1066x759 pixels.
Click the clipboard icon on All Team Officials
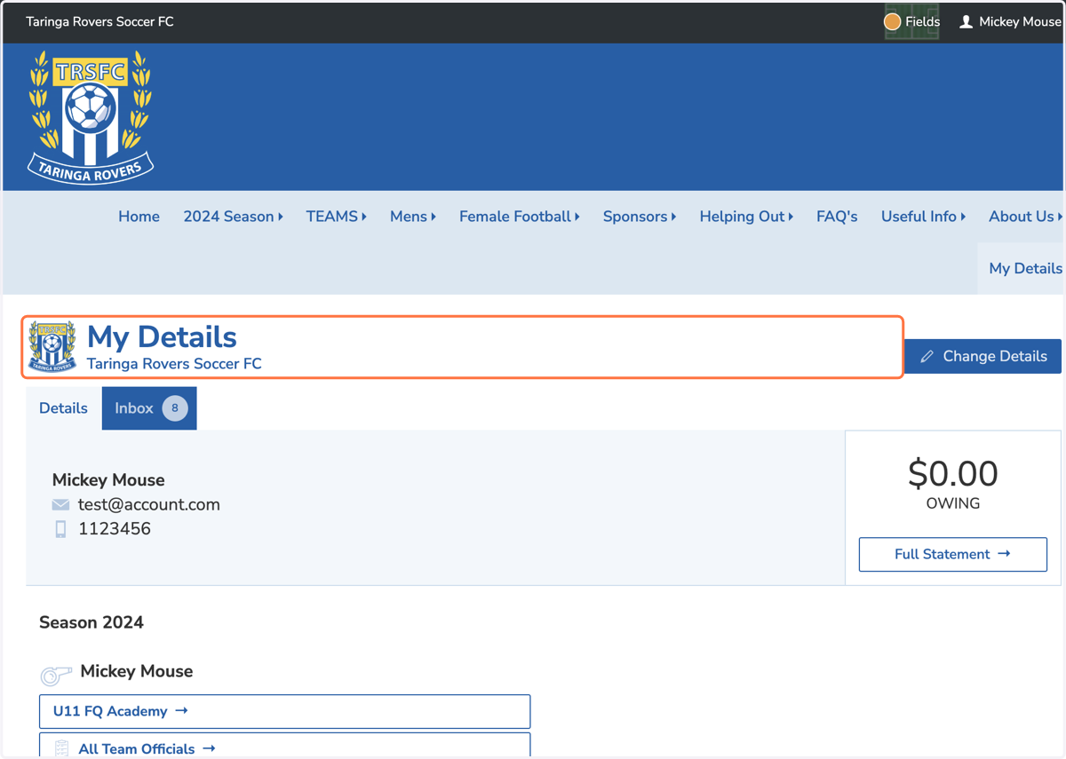point(61,749)
